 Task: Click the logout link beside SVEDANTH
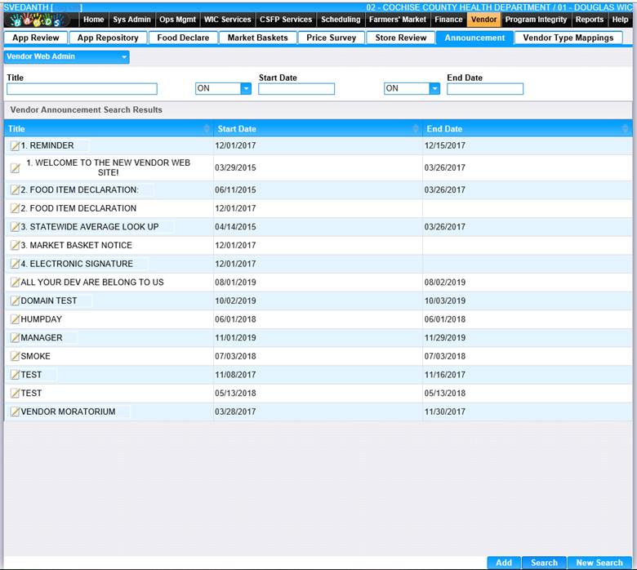click(67, 7)
